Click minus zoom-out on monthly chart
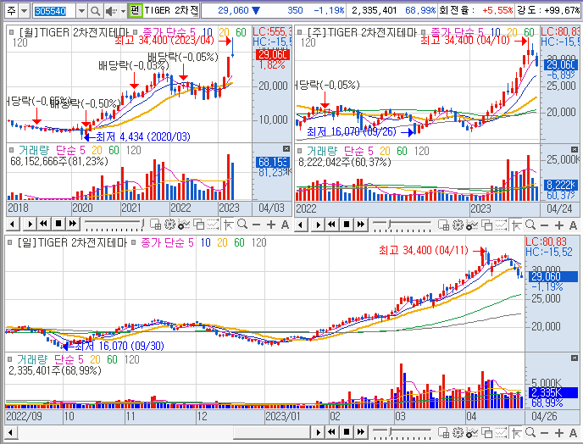 [x=256, y=225]
